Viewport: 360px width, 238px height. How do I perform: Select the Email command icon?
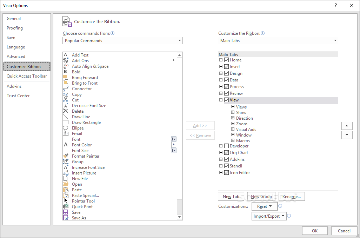pyautogui.click(x=66, y=133)
